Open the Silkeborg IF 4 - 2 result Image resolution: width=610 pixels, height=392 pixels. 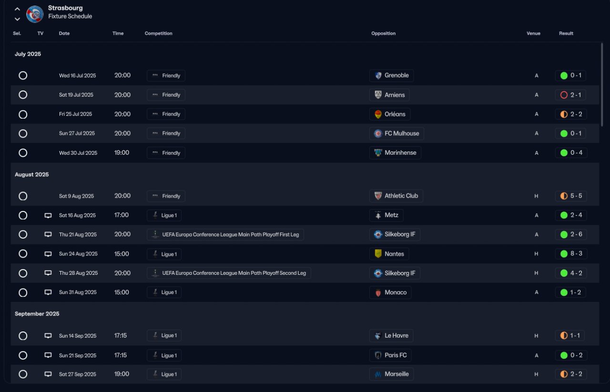[x=571, y=273]
